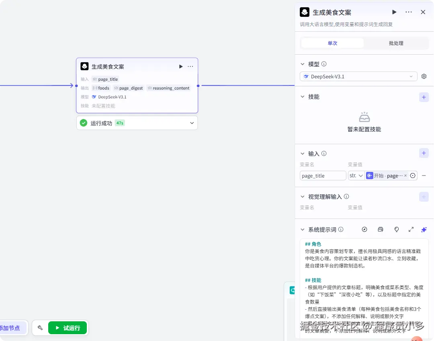This screenshot has width=434, height=341.
Task: Select the 单次 tab
Action: tap(332, 43)
